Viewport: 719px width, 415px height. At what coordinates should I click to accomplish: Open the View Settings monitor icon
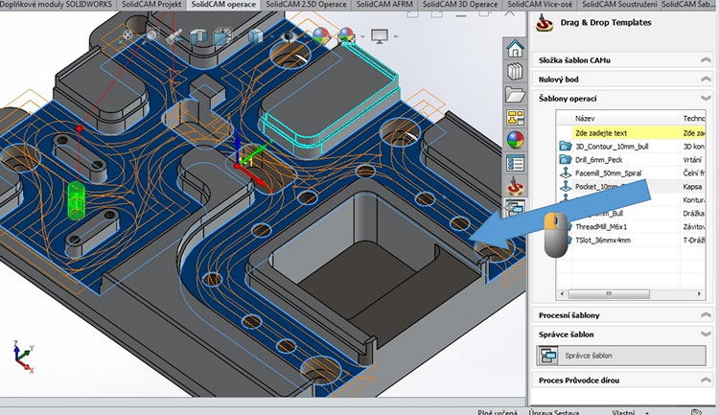coord(380,35)
